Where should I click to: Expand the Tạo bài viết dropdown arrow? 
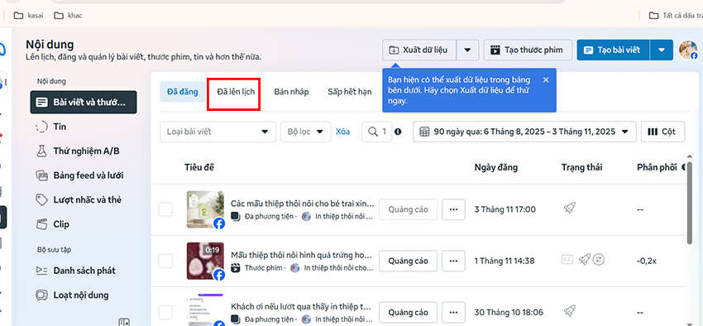[x=662, y=50]
